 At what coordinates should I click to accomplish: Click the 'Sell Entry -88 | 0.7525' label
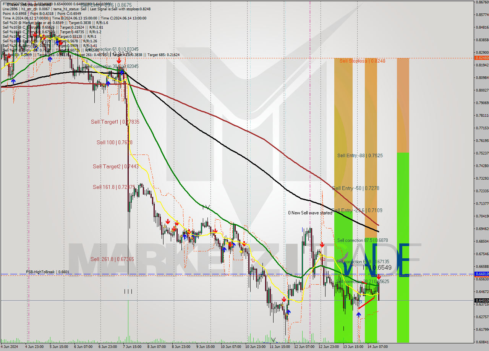[360, 155]
